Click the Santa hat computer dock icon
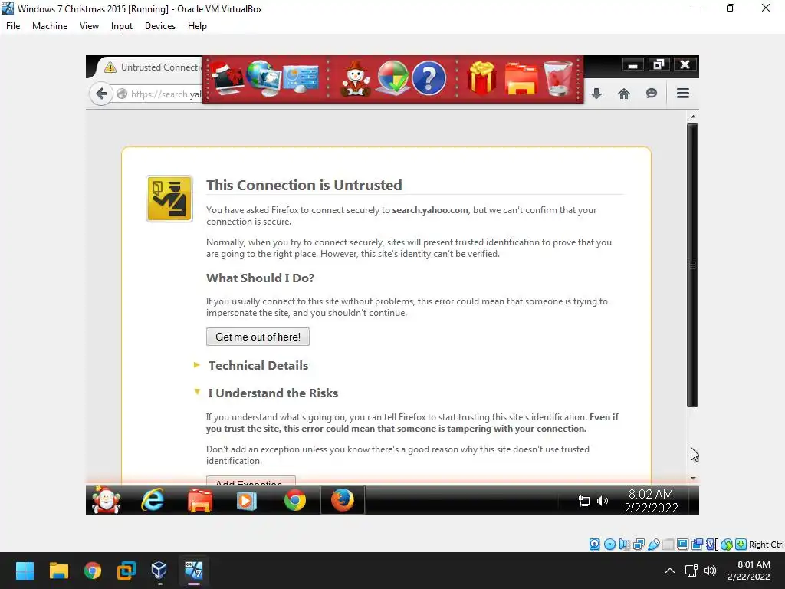 228,79
